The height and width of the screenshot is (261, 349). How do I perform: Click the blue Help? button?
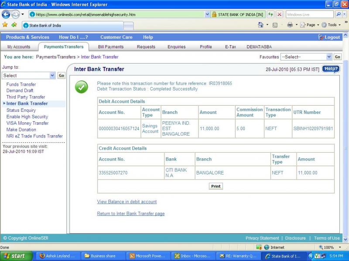pos(331,69)
